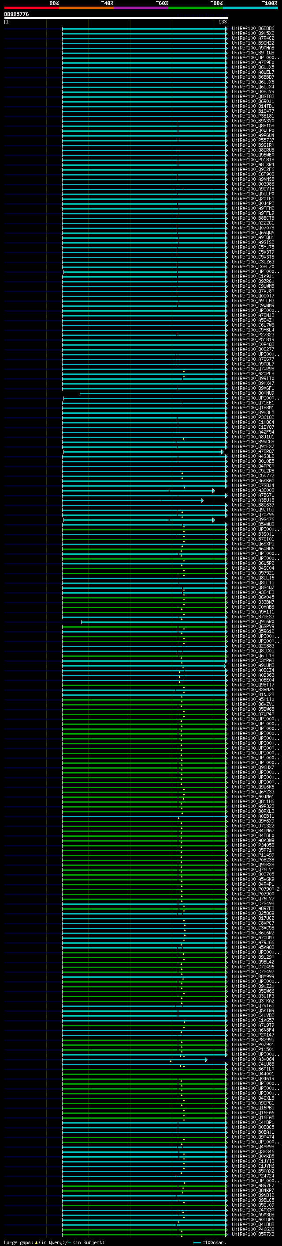Select label UniRef100_A7BG71
The width and height of the screenshot is (282, 1246).
click(x=253, y=496)
